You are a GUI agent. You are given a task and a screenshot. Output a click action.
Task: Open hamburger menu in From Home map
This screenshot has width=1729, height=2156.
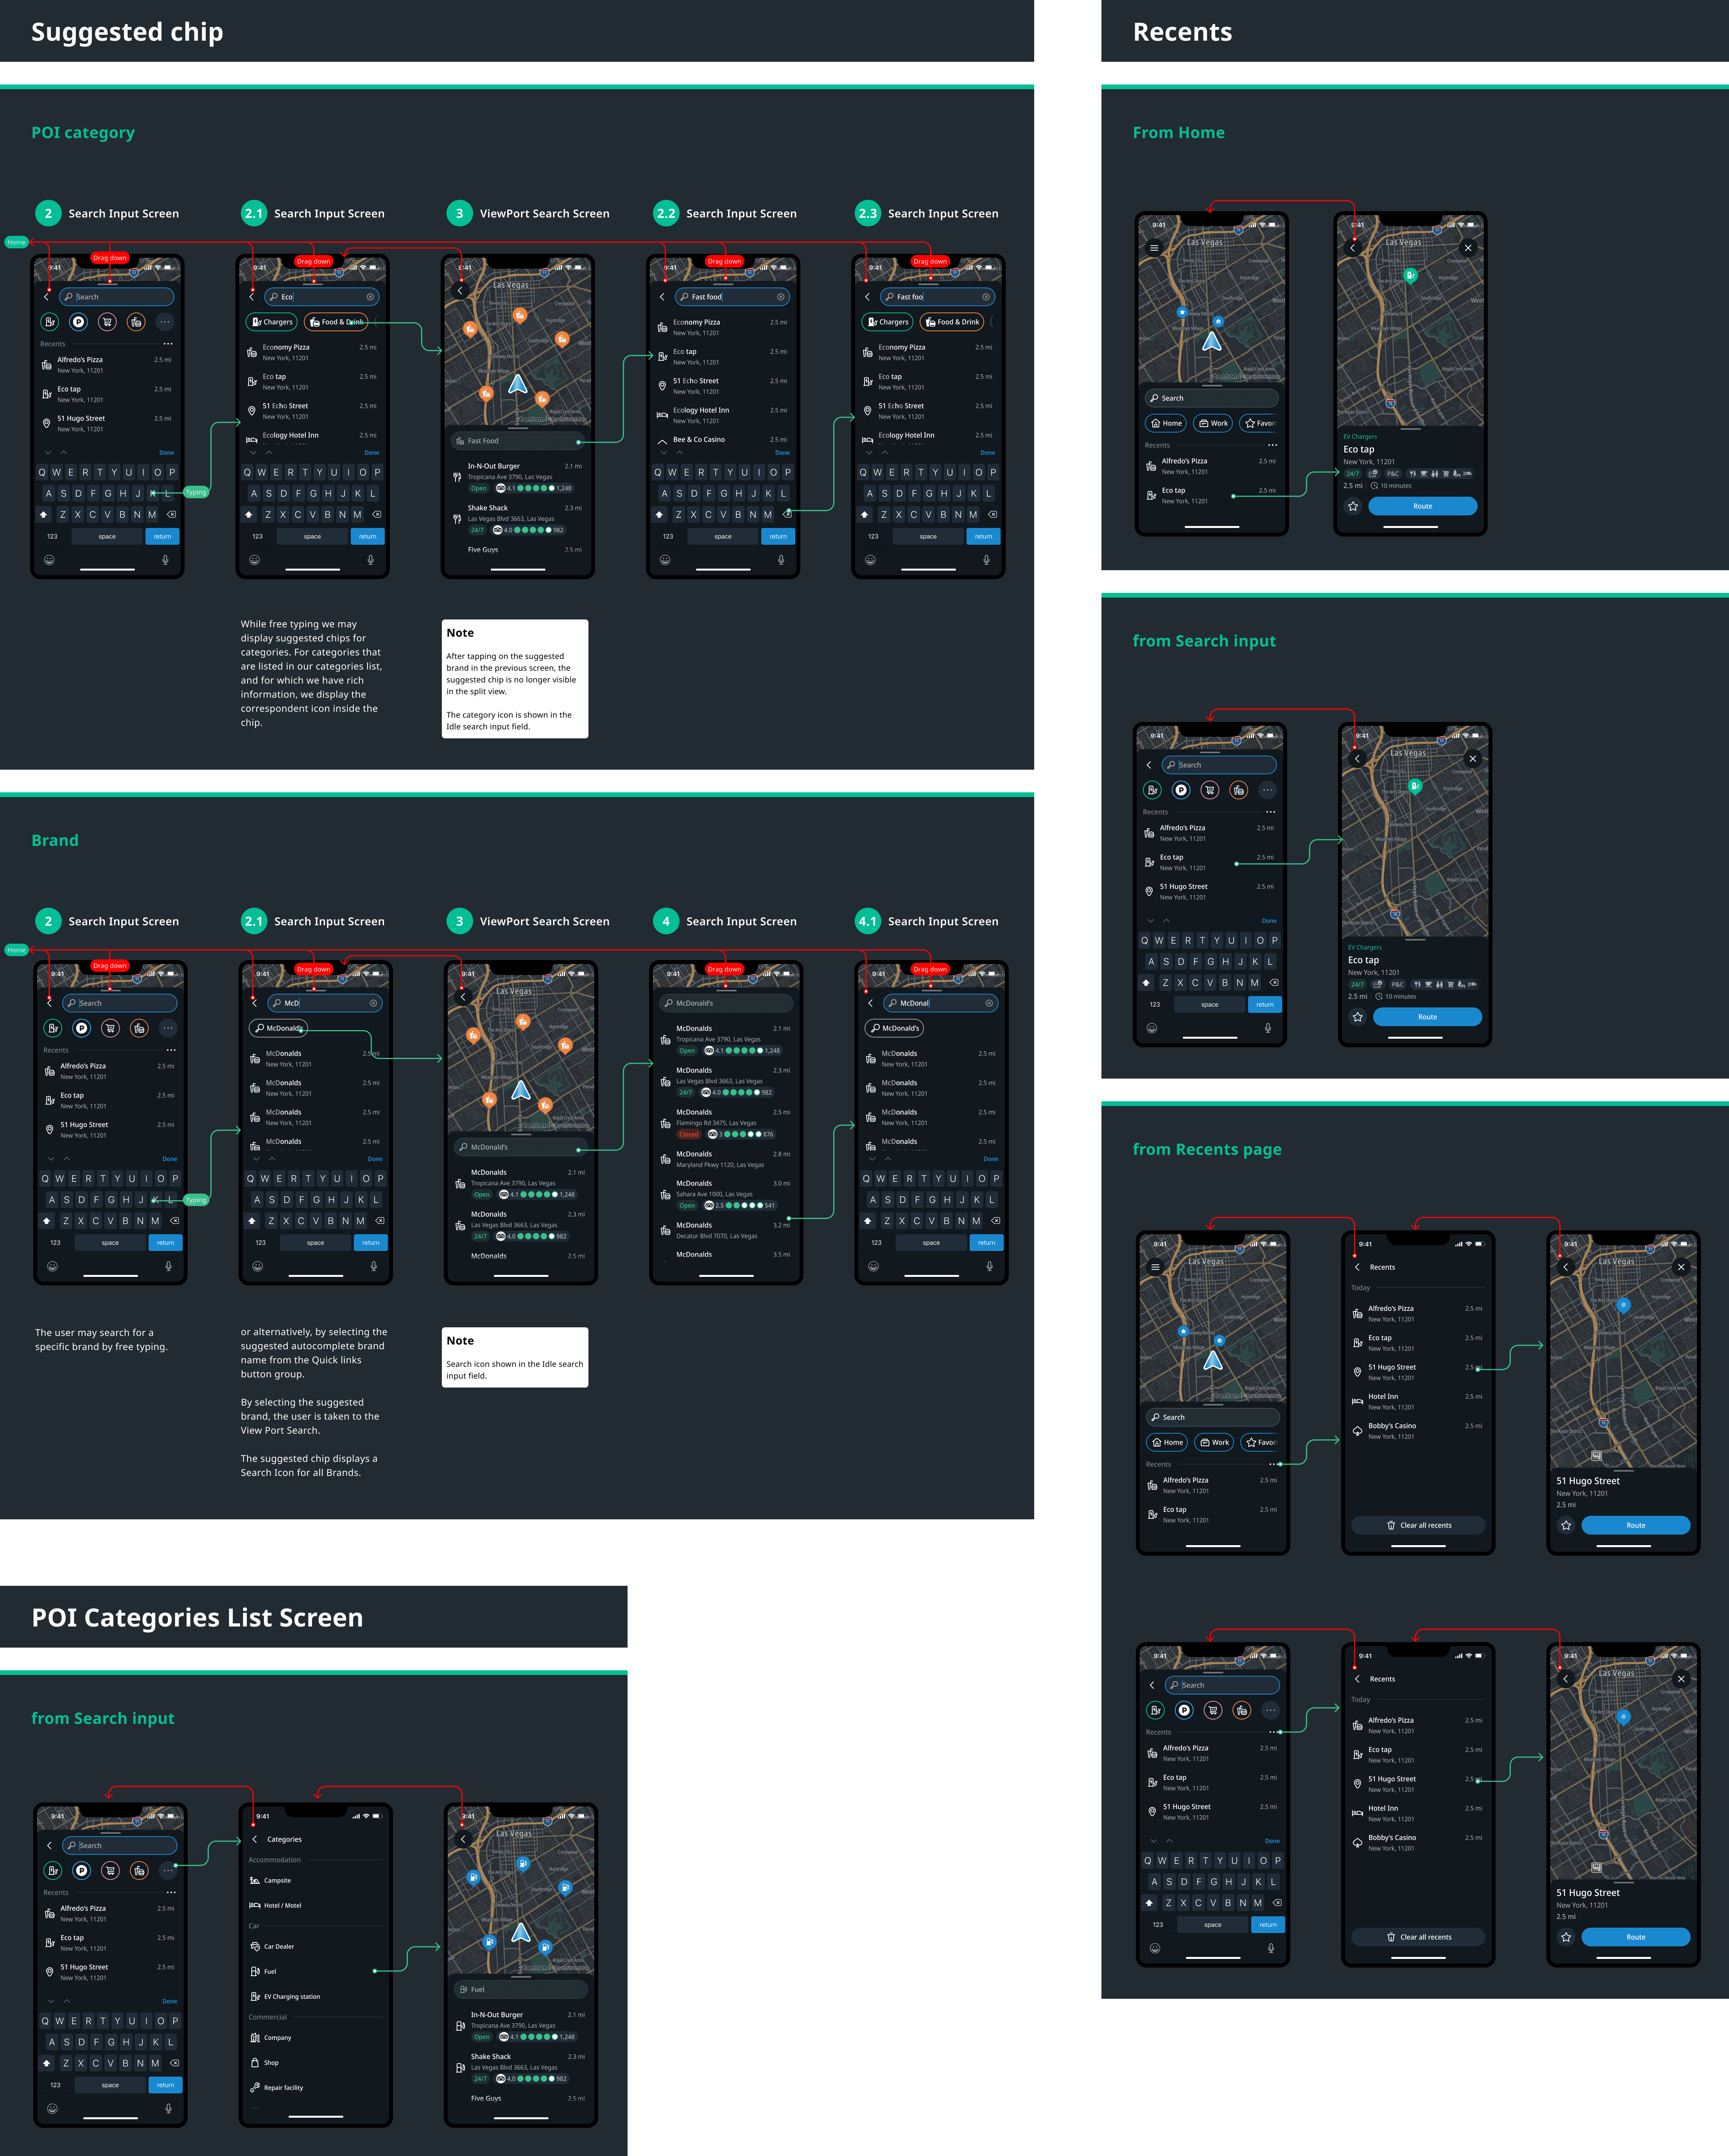tap(1154, 248)
